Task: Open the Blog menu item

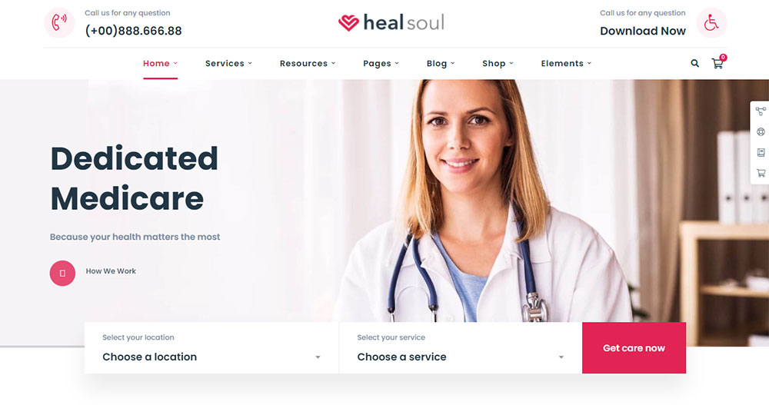Action: point(441,63)
